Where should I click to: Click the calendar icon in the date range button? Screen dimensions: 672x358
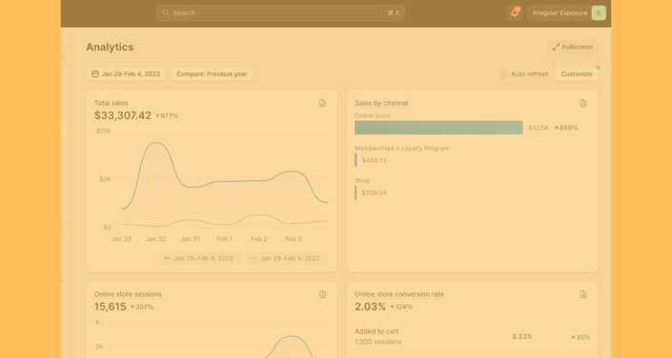pos(95,74)
